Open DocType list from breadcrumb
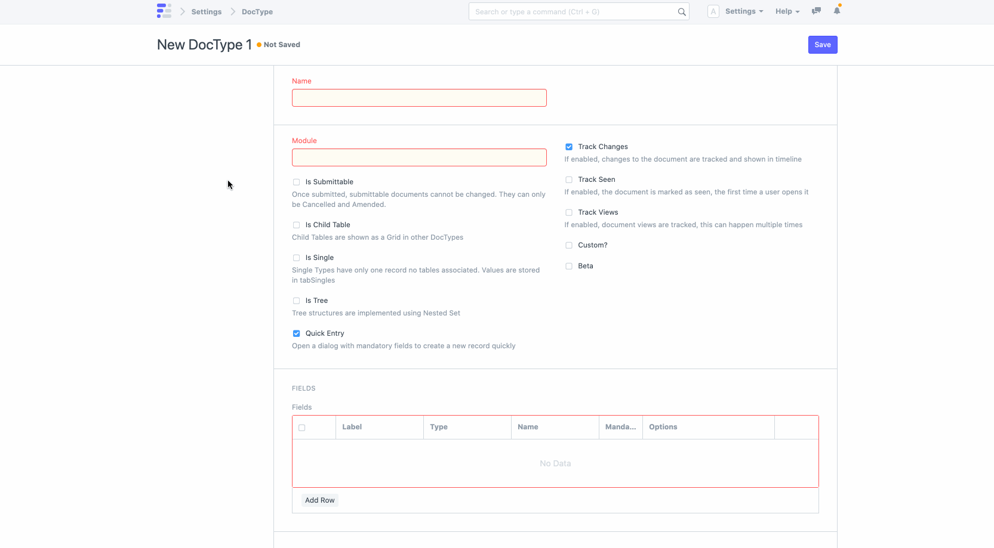This screenshot has height=548, width=994. coord(257,11)
